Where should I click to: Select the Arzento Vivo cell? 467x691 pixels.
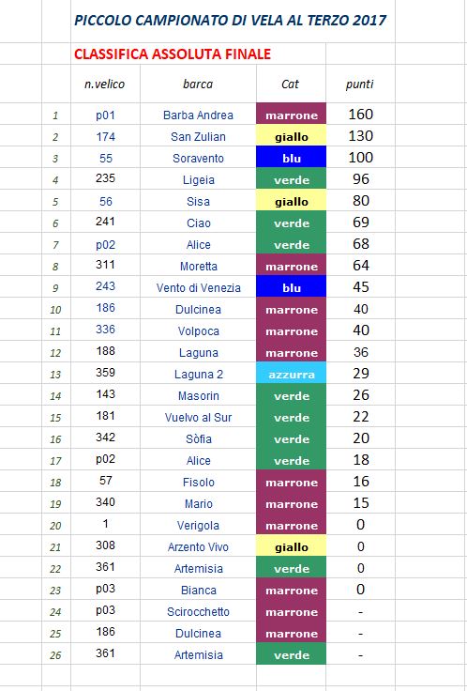click(x=198, y=545)
